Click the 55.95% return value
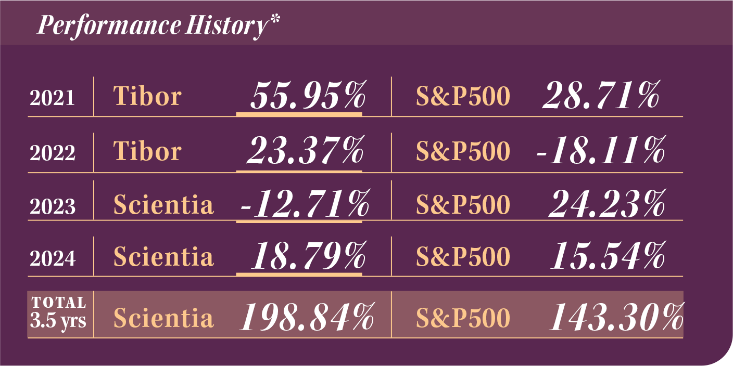Image resolution: width=733 pixels, height=366 pixels. tap(308, 95)
